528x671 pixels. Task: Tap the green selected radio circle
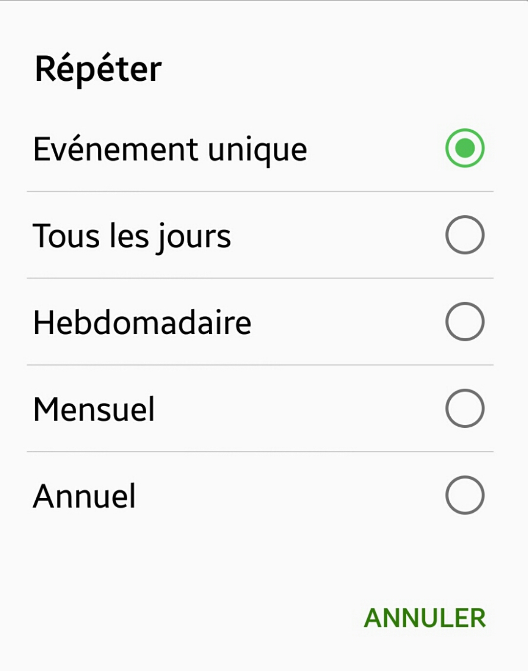464,148
